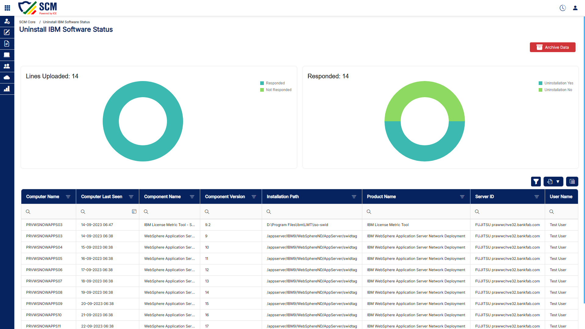Sort by Computer Last Seen column header

pyautogui.click(x=102, y=197)
